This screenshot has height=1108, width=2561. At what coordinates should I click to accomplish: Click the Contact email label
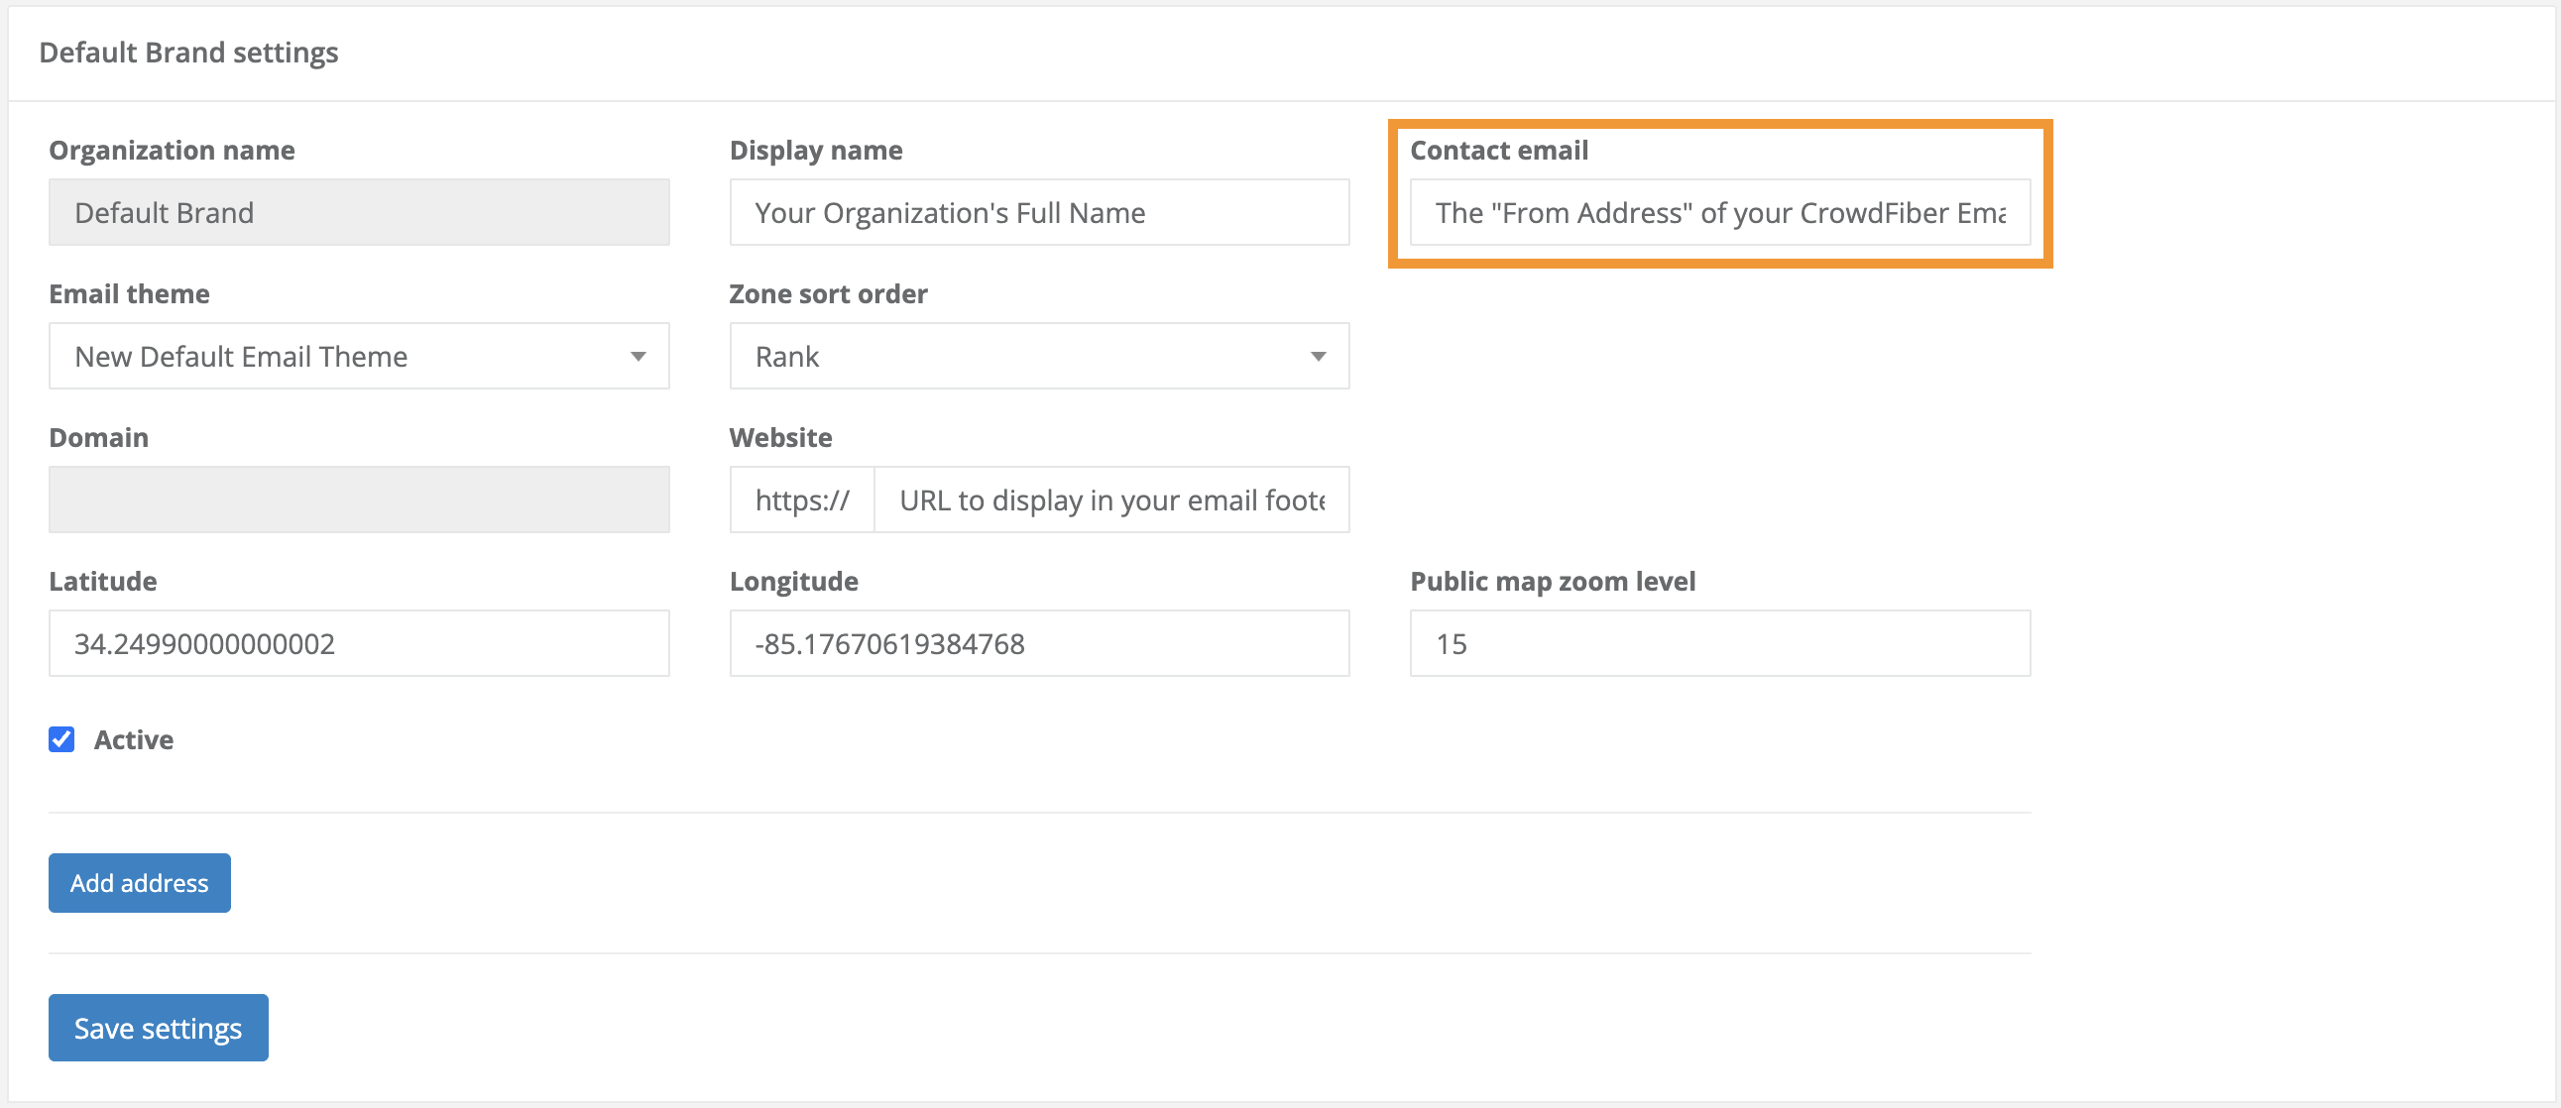(x=1498, y=150)
